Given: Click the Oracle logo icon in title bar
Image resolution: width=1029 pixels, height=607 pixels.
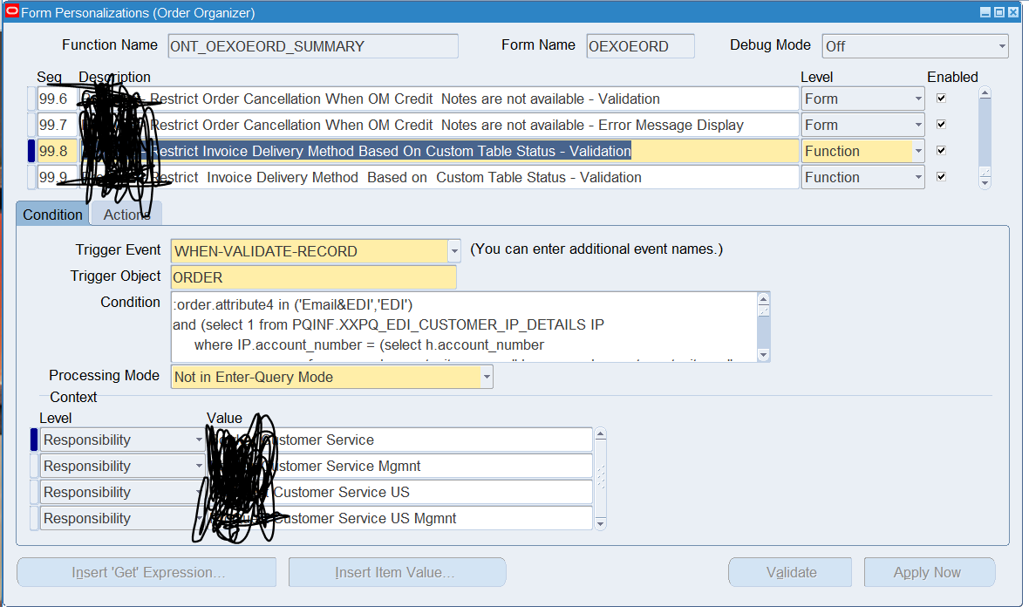Looking at the screenshot, I should [x=11, y=12].
